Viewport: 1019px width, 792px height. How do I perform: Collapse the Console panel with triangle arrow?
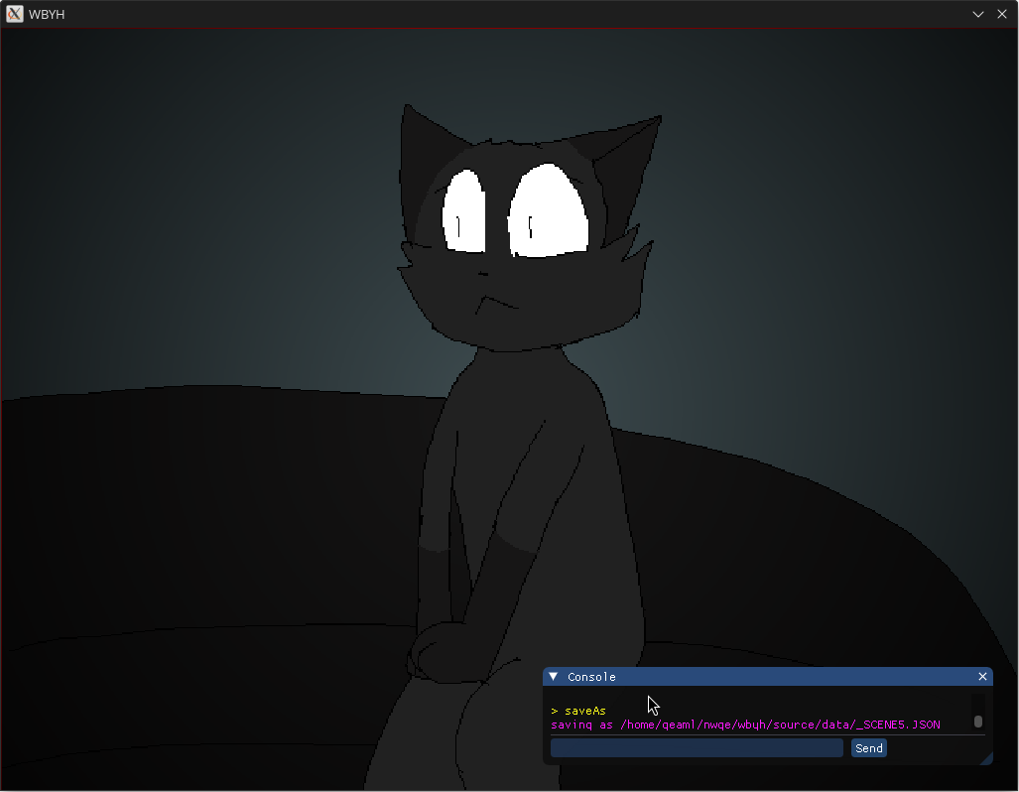coord(554,676)
